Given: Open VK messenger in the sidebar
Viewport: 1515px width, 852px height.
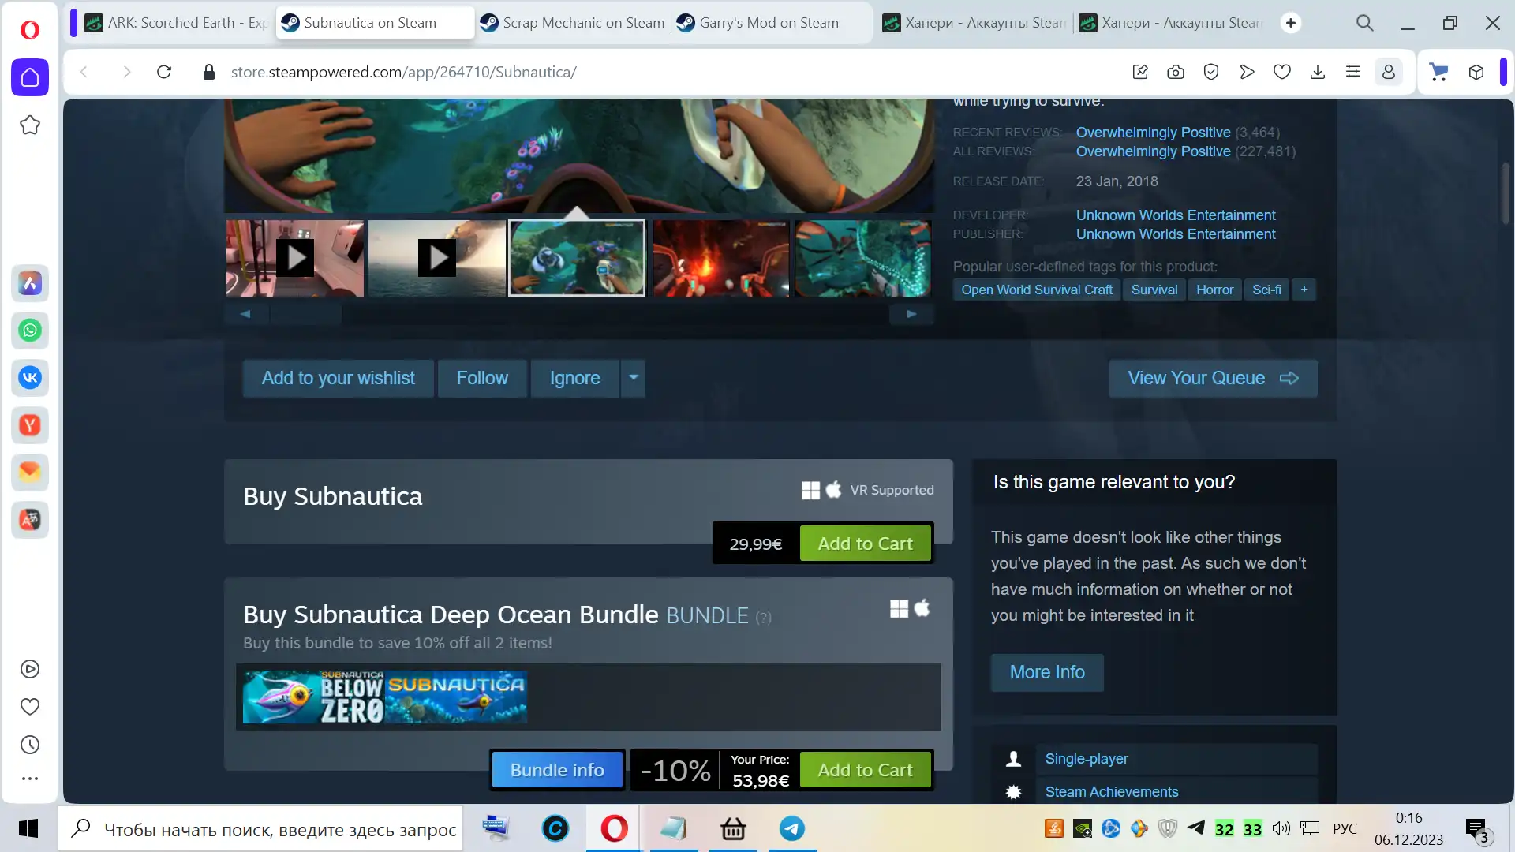Looking at the screenshot, I should coord(30,378).
